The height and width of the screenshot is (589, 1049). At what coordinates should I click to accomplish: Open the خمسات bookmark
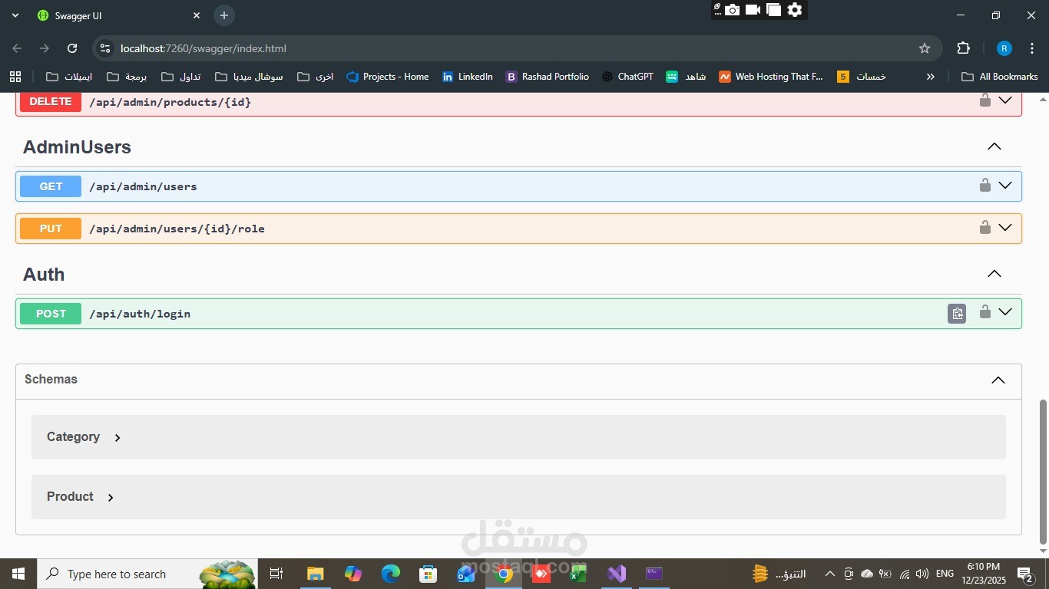pyautogui.click(x=862, y=77)
